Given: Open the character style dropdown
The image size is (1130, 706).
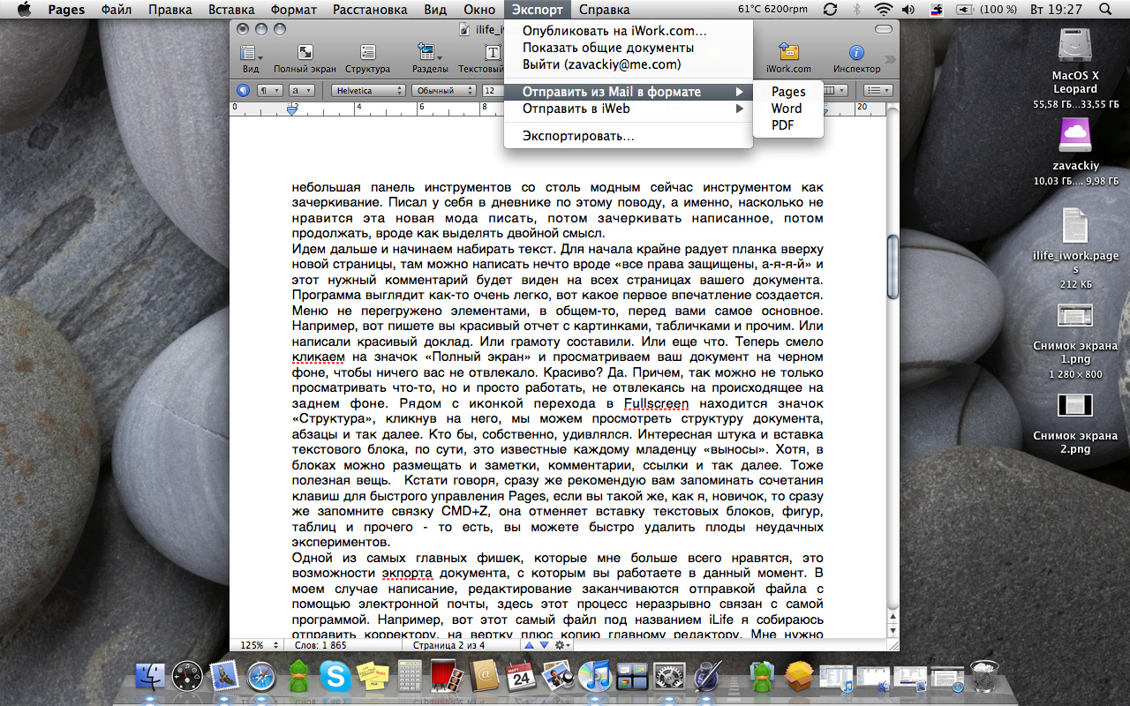Looking at the screenshot, I should [x=302, y=90].
